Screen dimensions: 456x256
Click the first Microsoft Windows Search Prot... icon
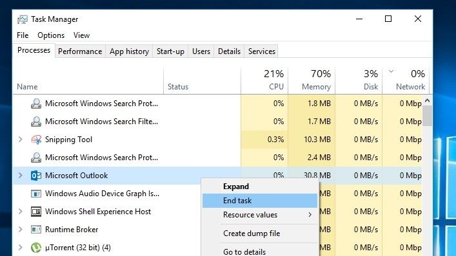(36, 104)
